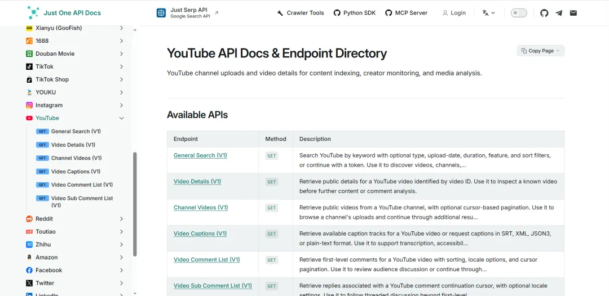Click the Crawler Tools wrench icon
The height and width of the screenshot is (296, 609).
pyautogui.click(x=280, y=13)
